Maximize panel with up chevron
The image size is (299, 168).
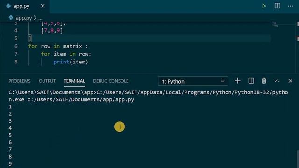point(277,81)
